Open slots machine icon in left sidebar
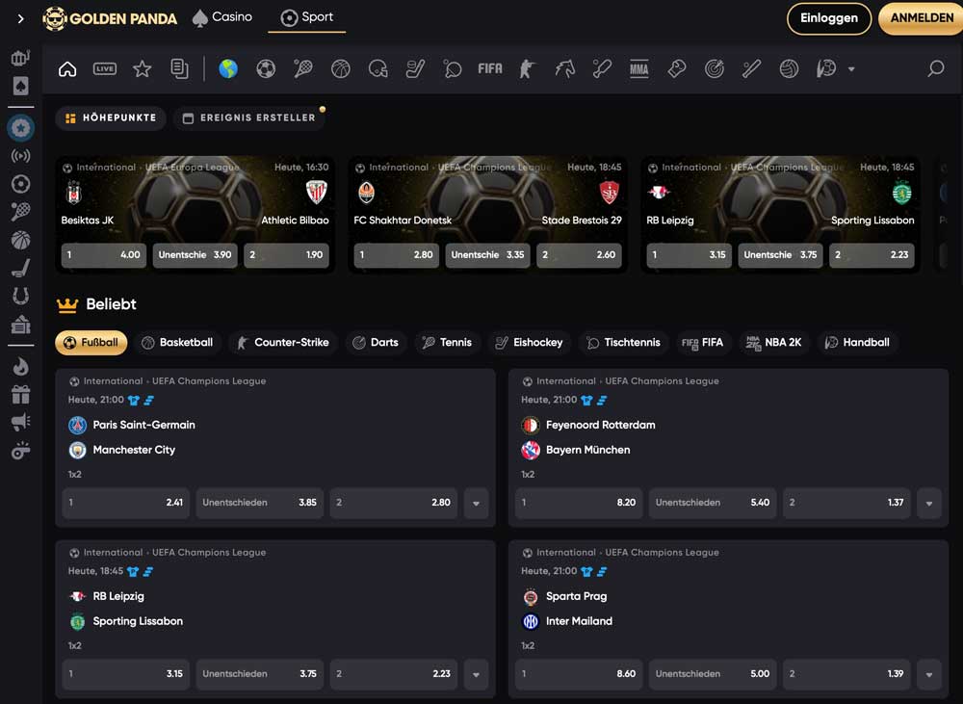The image size is (963, 704). [x=20, y=58]
